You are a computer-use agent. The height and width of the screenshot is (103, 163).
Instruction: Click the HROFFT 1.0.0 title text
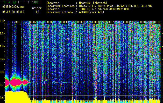[x=20, y=2]
